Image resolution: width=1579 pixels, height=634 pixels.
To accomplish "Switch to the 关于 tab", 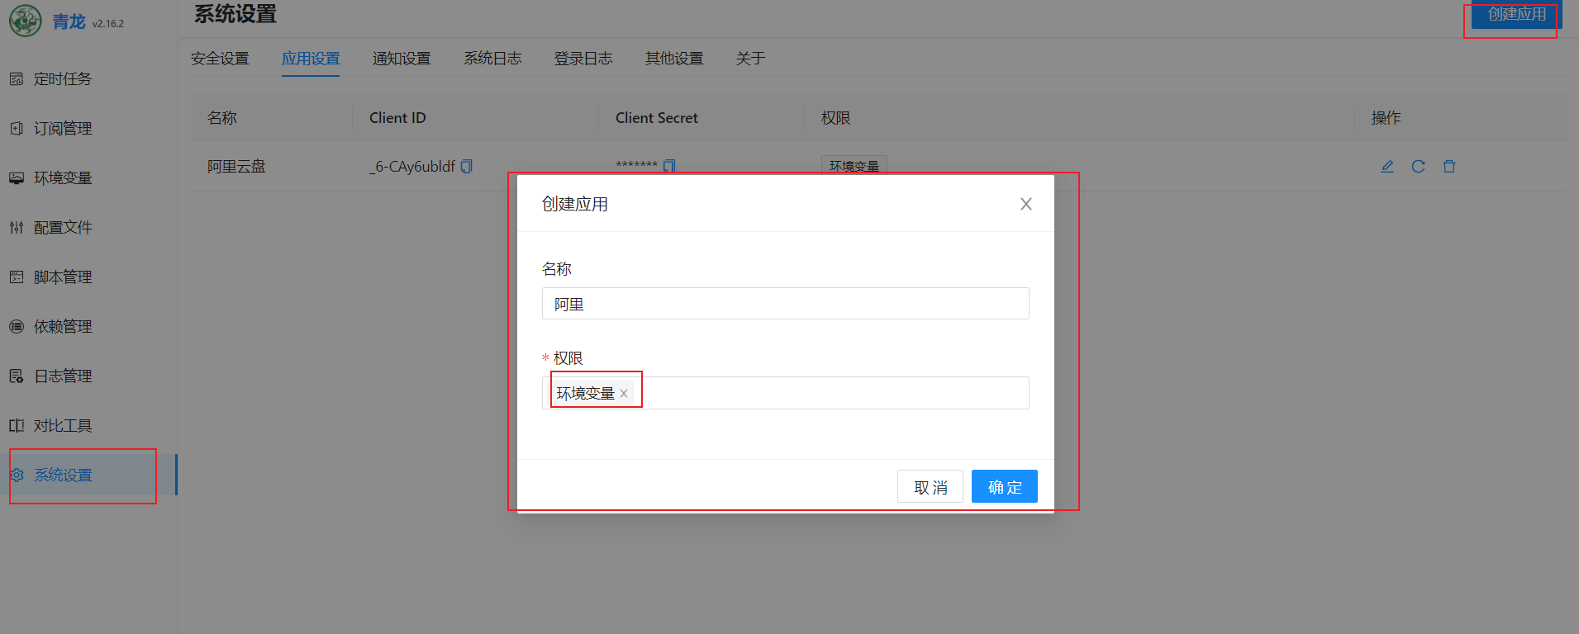I will pos(750,59).
